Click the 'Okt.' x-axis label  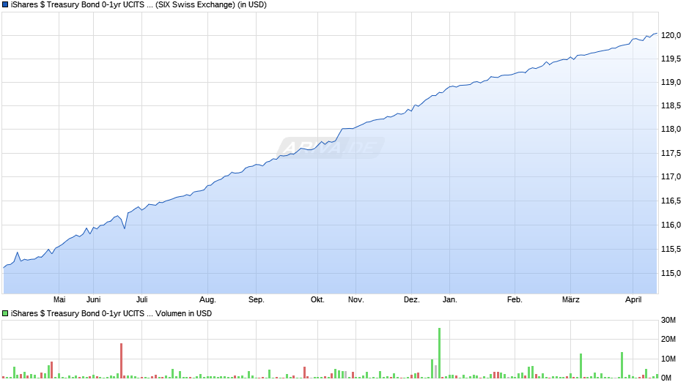tap(317, 300)
